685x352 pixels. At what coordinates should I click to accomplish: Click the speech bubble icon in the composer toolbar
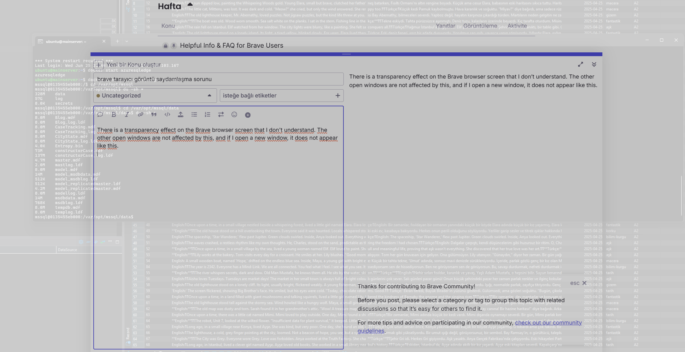pos(100,115)
